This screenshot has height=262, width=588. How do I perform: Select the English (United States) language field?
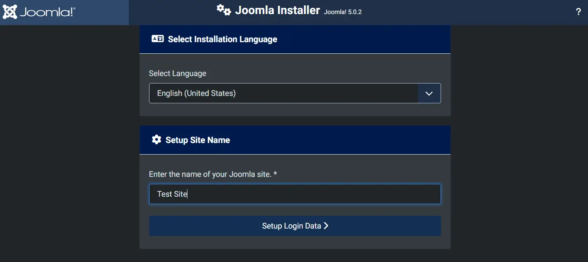click(x=295, y=93)
